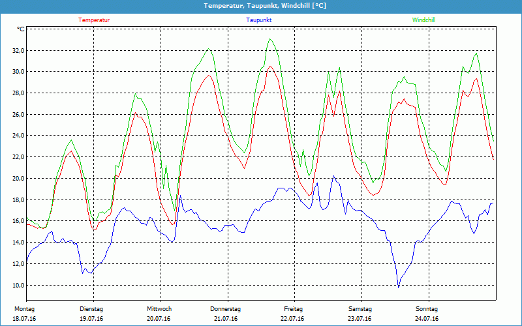The image size is (522, 326).
Task: Click the Samstag day label
Action: point(360,309)
